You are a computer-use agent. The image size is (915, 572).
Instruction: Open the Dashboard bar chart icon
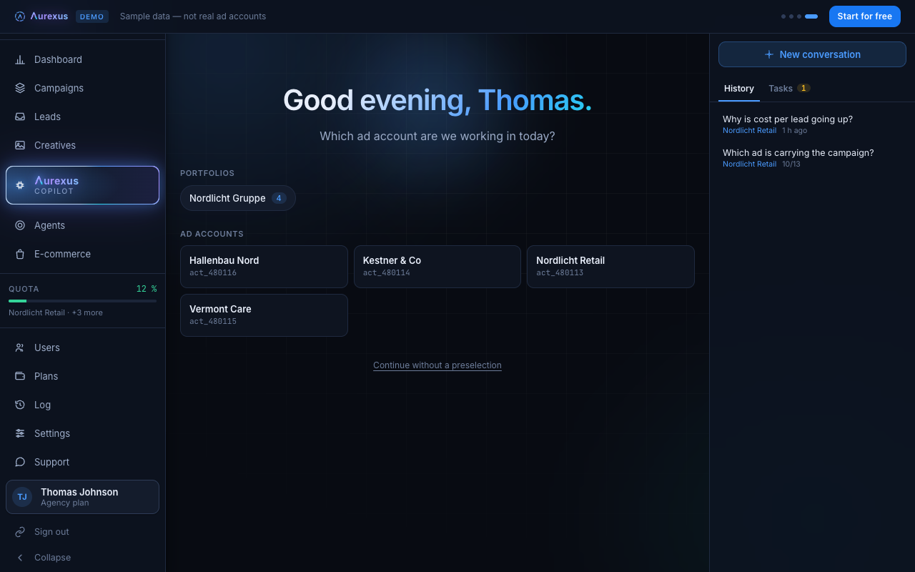(20, 59)
